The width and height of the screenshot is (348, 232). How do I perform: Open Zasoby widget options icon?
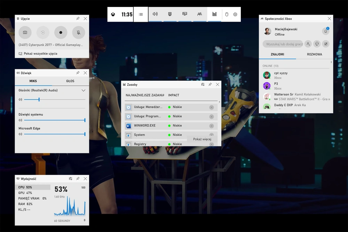pos(203,85)
